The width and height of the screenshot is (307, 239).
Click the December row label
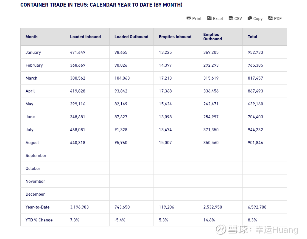35,194
